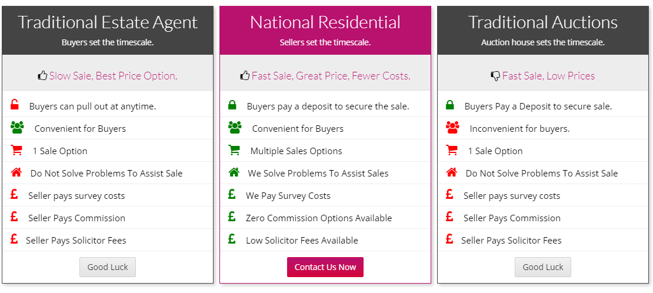Open the Fast Sale, Low Prices link
This screenshot has width=653, height=293.
548,76
